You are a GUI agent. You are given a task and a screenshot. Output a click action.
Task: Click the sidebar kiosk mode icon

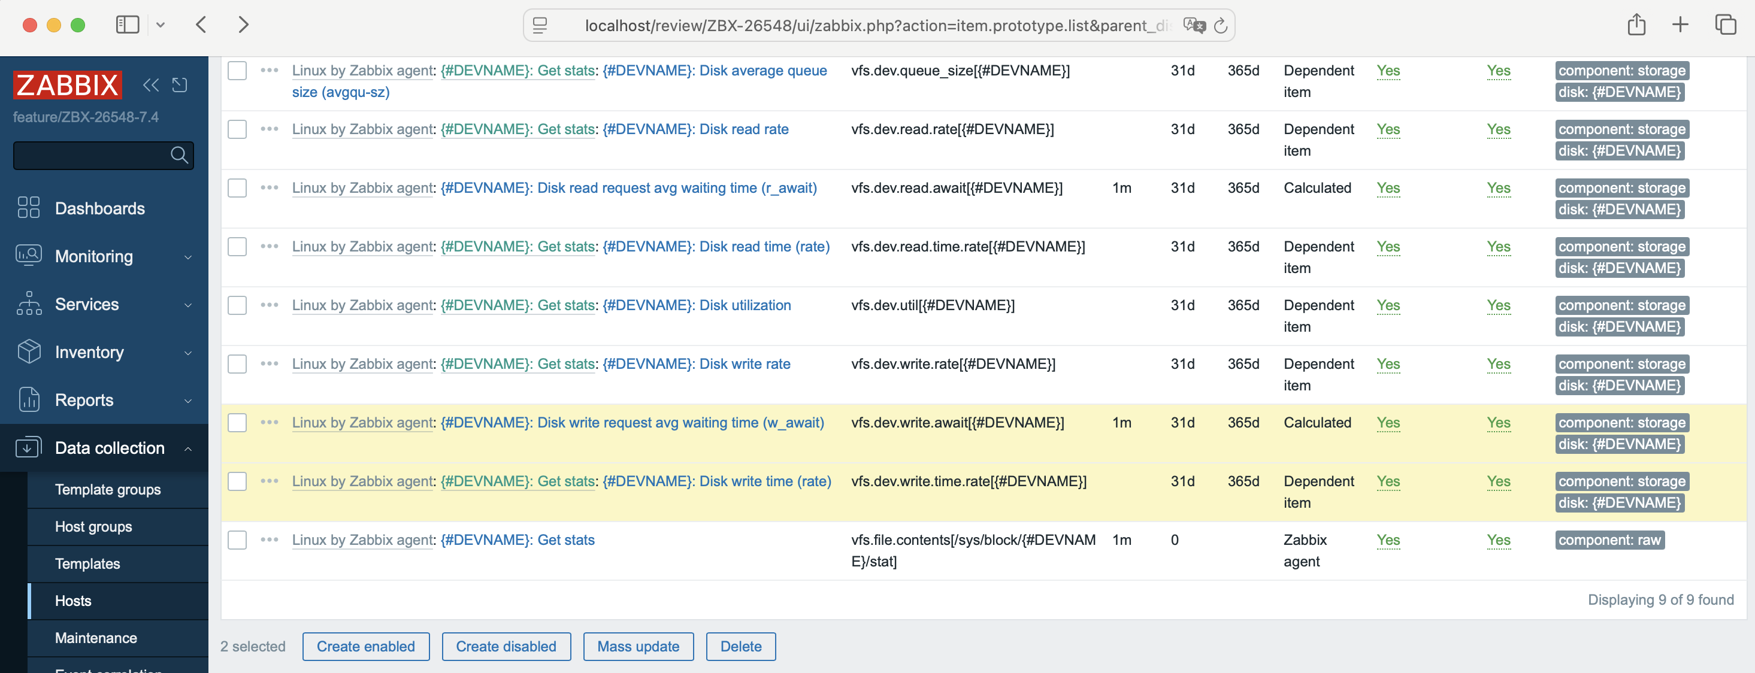(x=180, y=85)
